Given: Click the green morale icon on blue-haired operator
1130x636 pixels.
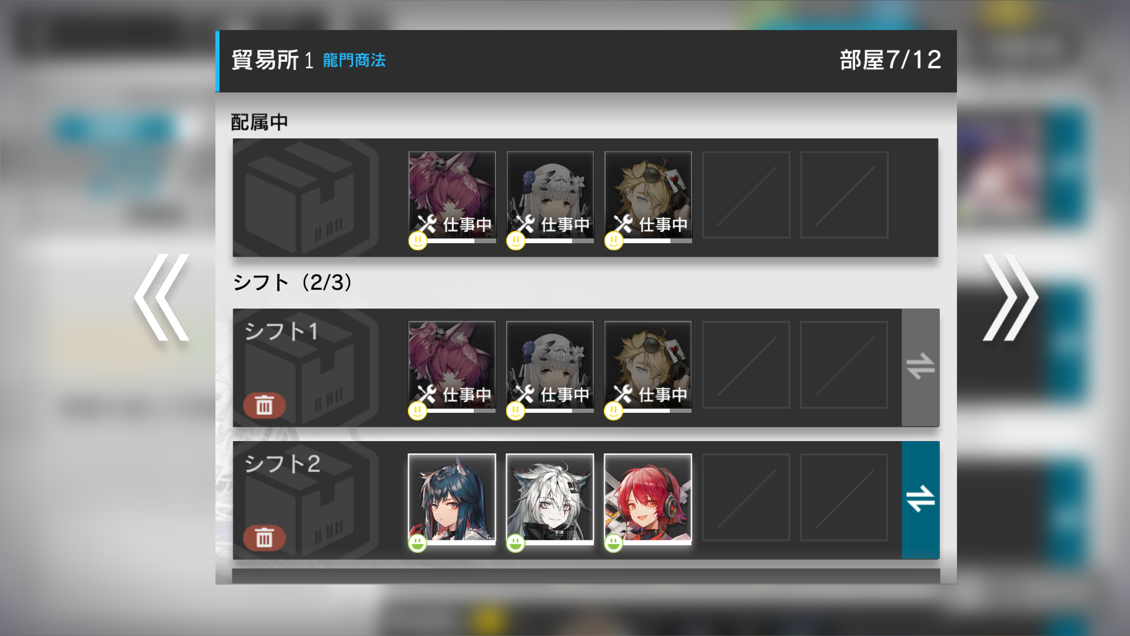Looking at the screenshot, I should 417,543.
